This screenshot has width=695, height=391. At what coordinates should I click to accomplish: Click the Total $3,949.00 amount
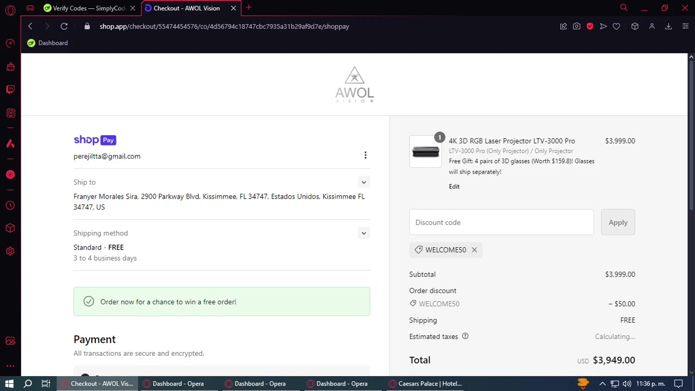614,360
